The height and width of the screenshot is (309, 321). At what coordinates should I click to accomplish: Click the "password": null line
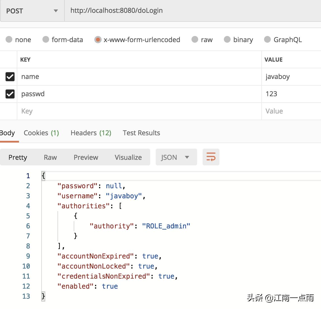pos(91,186)
